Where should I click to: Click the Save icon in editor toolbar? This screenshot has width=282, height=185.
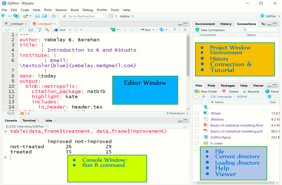pos(30,29)
